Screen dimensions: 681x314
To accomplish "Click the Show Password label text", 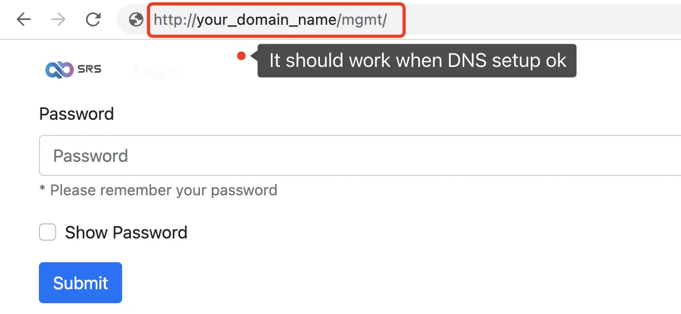I will coord(126,233).
